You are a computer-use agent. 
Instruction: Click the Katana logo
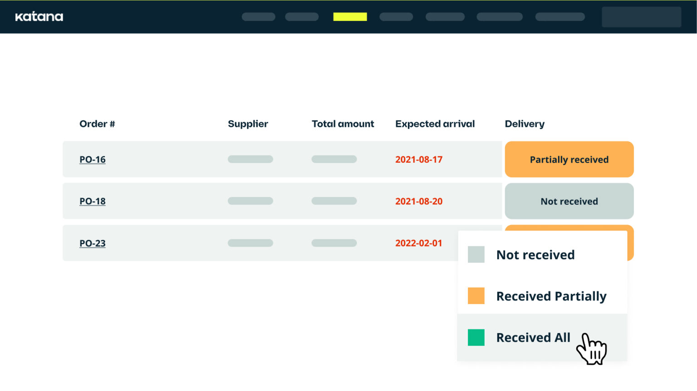tap(39, 16)
